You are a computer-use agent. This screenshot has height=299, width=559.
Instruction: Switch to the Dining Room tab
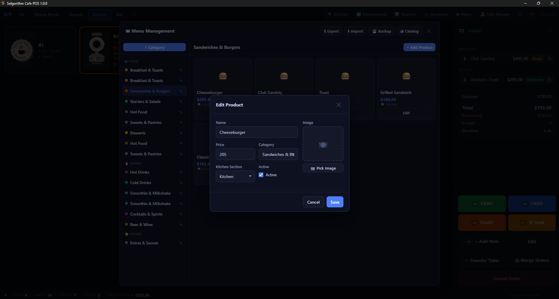coord(47,15)
